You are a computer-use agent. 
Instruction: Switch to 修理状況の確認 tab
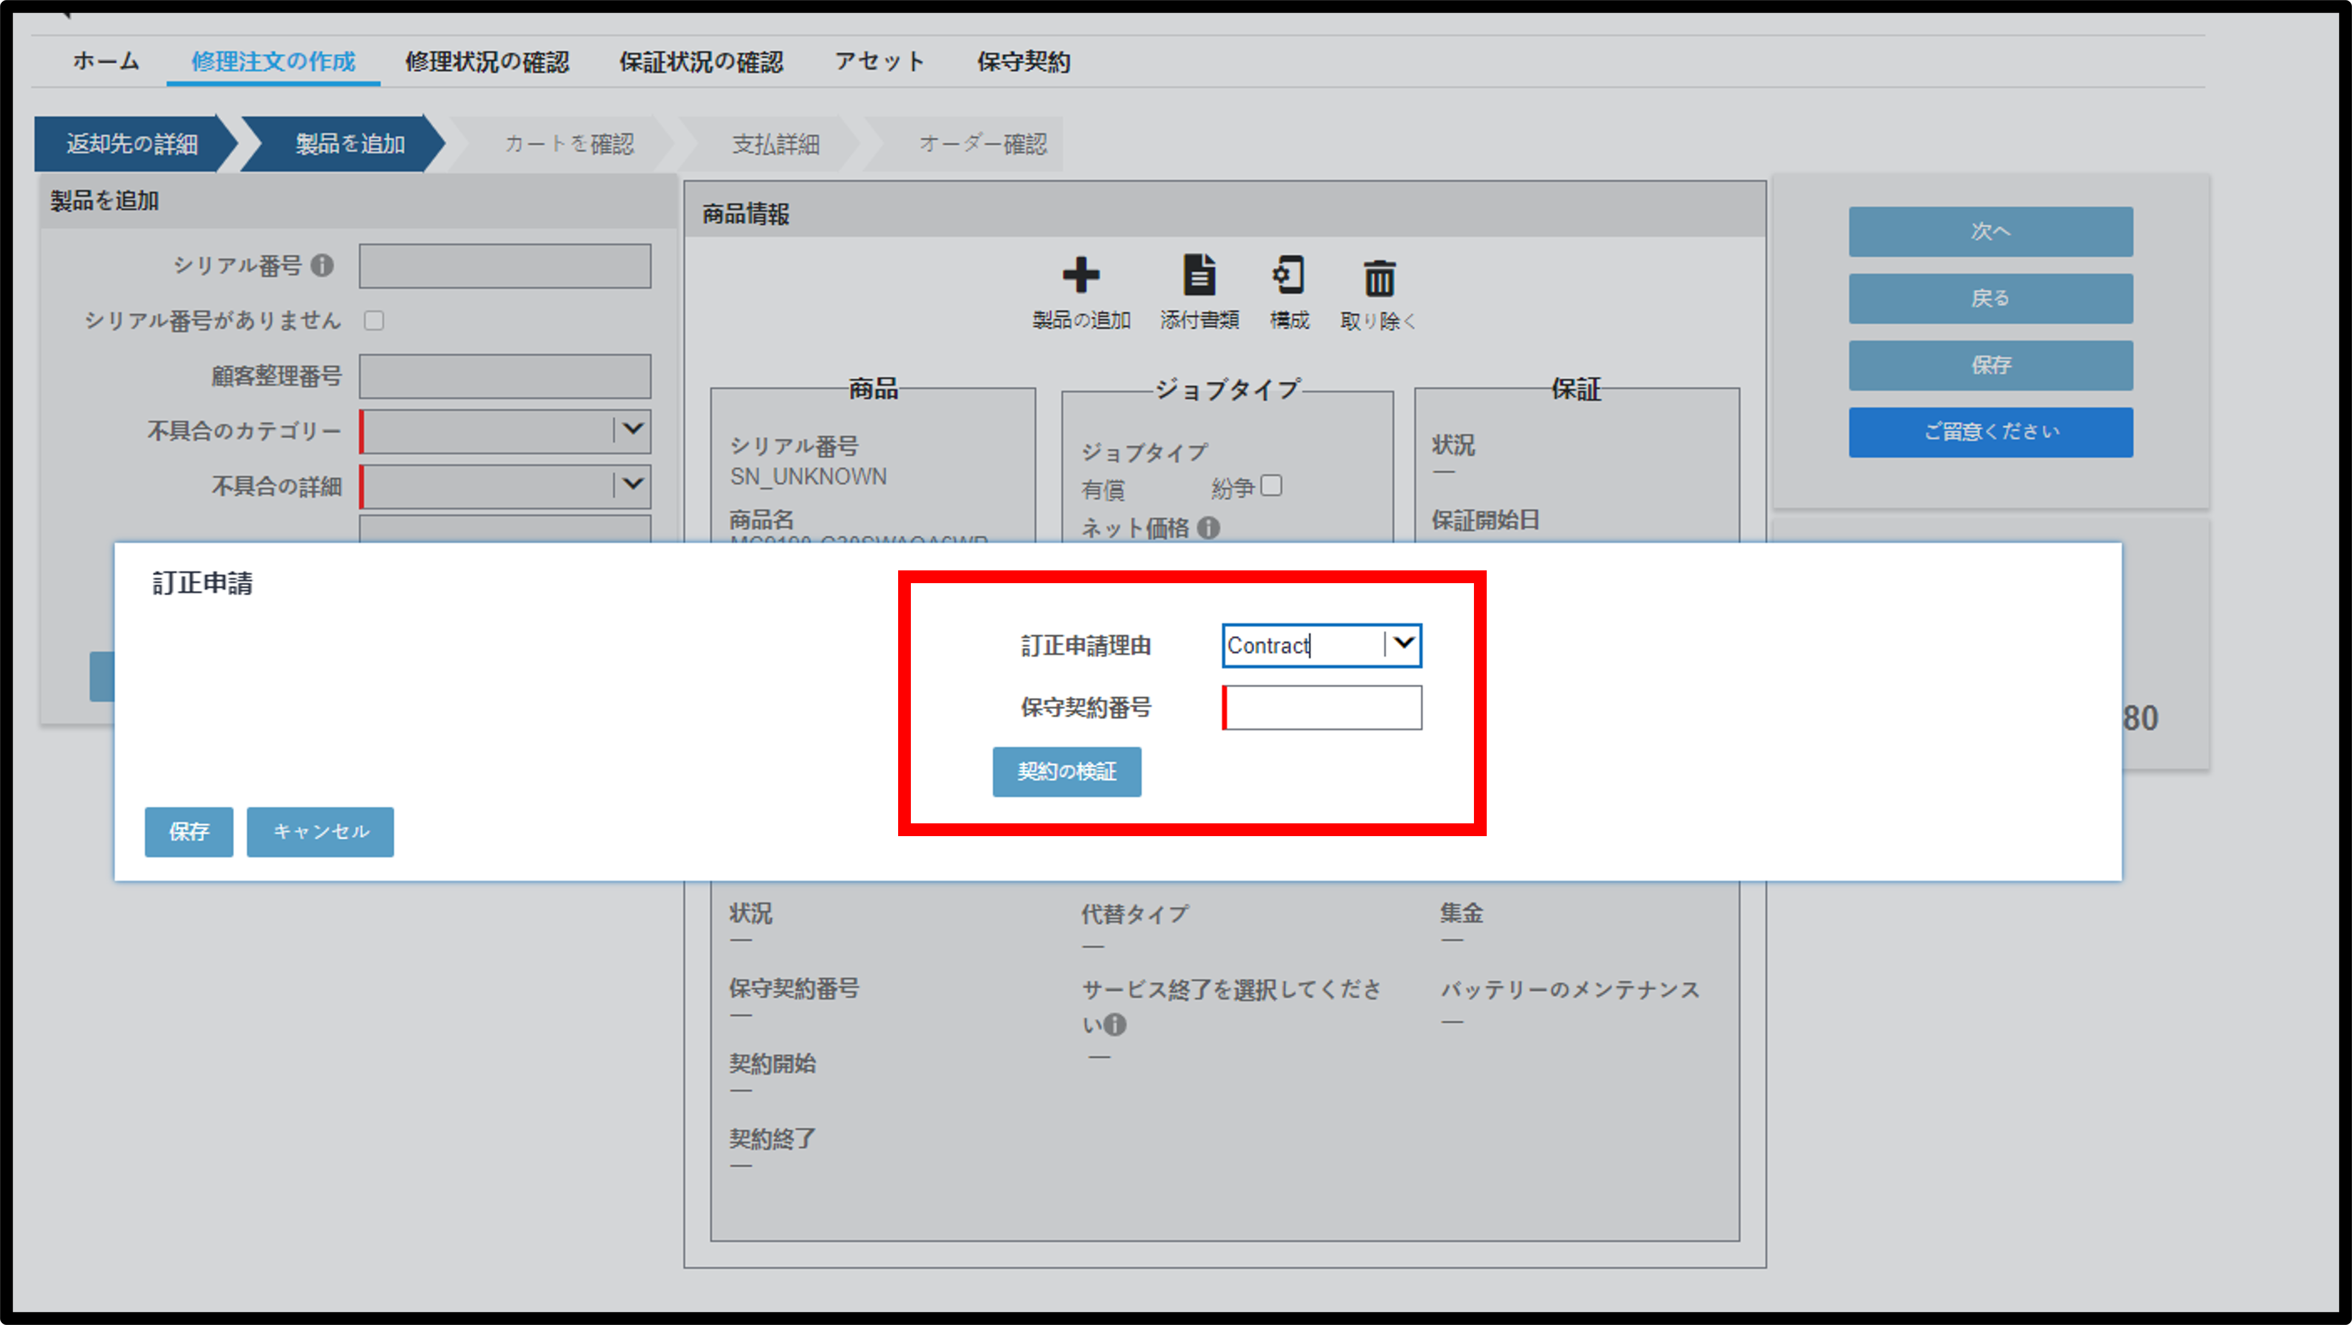486,62
